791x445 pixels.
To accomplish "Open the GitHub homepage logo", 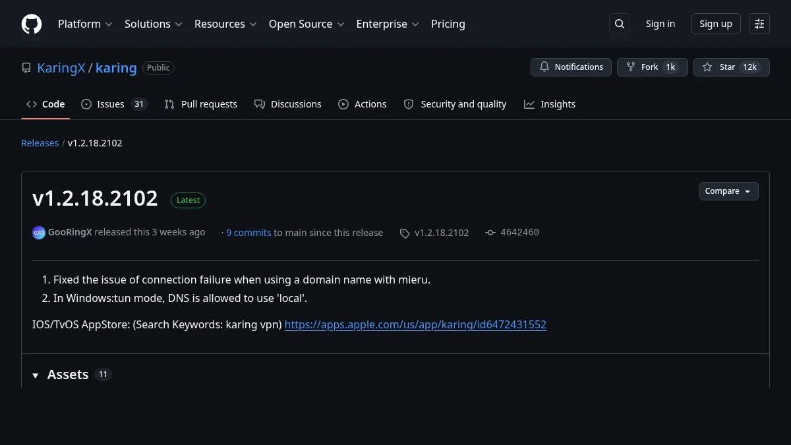I will pos(32,24).
